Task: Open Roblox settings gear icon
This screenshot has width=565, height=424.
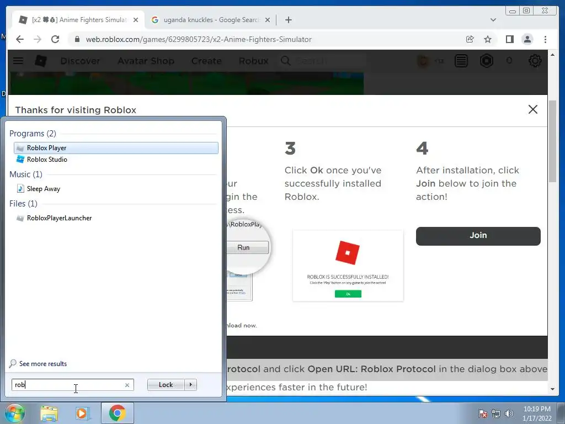Action: tap(535, 61)
